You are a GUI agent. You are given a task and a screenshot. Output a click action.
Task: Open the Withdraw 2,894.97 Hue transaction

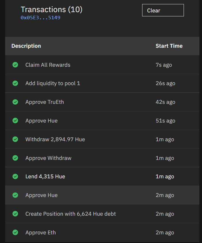pos(102,139)
